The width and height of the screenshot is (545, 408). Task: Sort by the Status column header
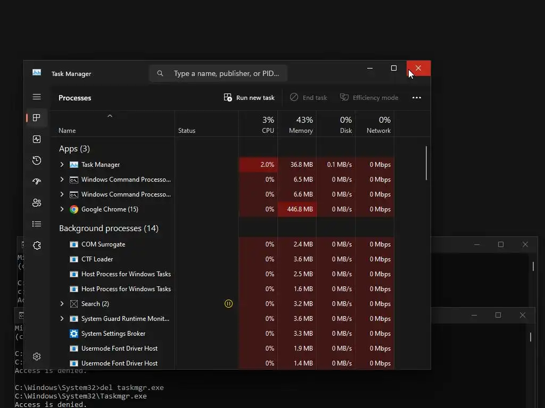[187, 131]
